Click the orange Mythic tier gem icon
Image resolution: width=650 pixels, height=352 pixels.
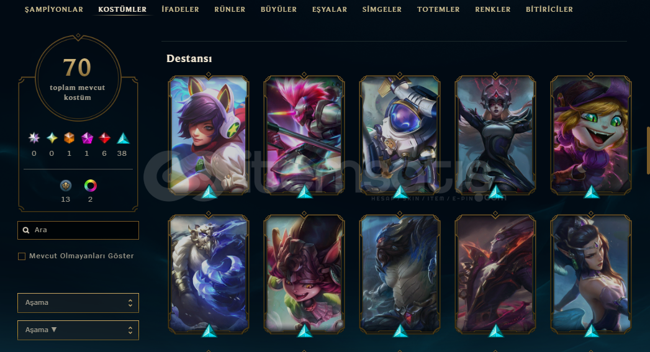(x=70, y=138)
